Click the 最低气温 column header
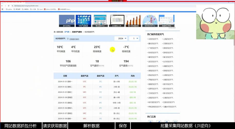Viewport: 235px width, 129px height. [x=101, y=76]
